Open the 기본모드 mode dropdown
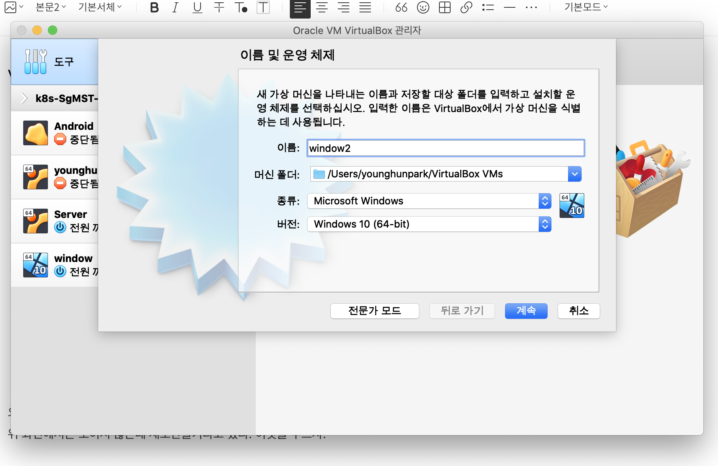The height and width of the screenshot is (466, 718). [x=586, y=7]
